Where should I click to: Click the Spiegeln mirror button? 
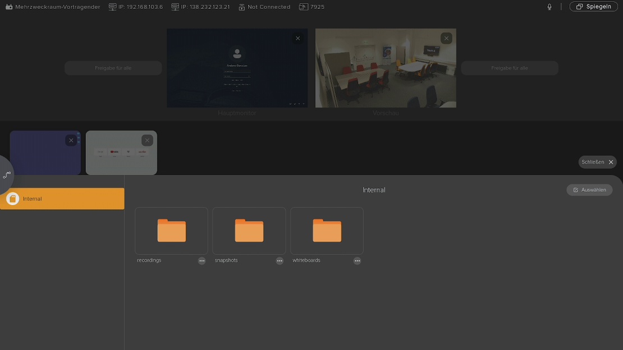pos(593,7)
